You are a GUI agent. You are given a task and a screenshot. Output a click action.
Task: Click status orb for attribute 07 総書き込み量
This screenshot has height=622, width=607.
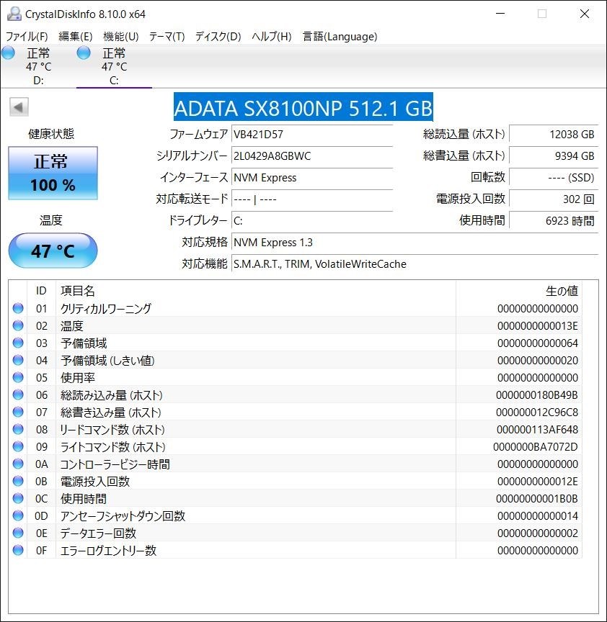point(18,413)
